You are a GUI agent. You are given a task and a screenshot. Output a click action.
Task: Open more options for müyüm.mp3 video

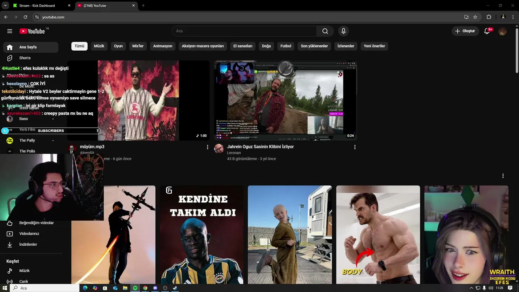208,147
